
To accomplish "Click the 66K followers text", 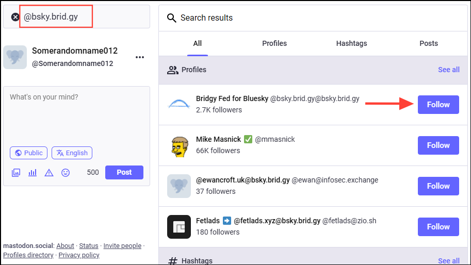I will tap(218, 151).
